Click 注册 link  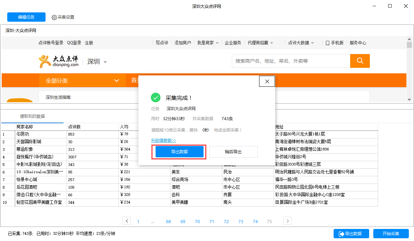89,43
